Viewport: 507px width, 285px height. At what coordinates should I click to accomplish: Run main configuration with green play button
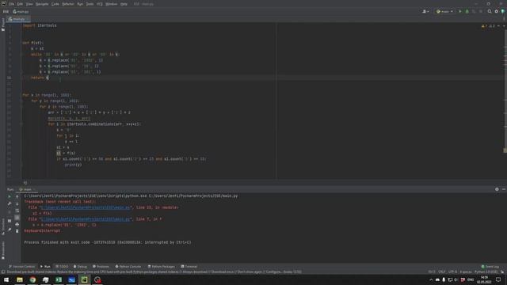click(x=460, y=12)
